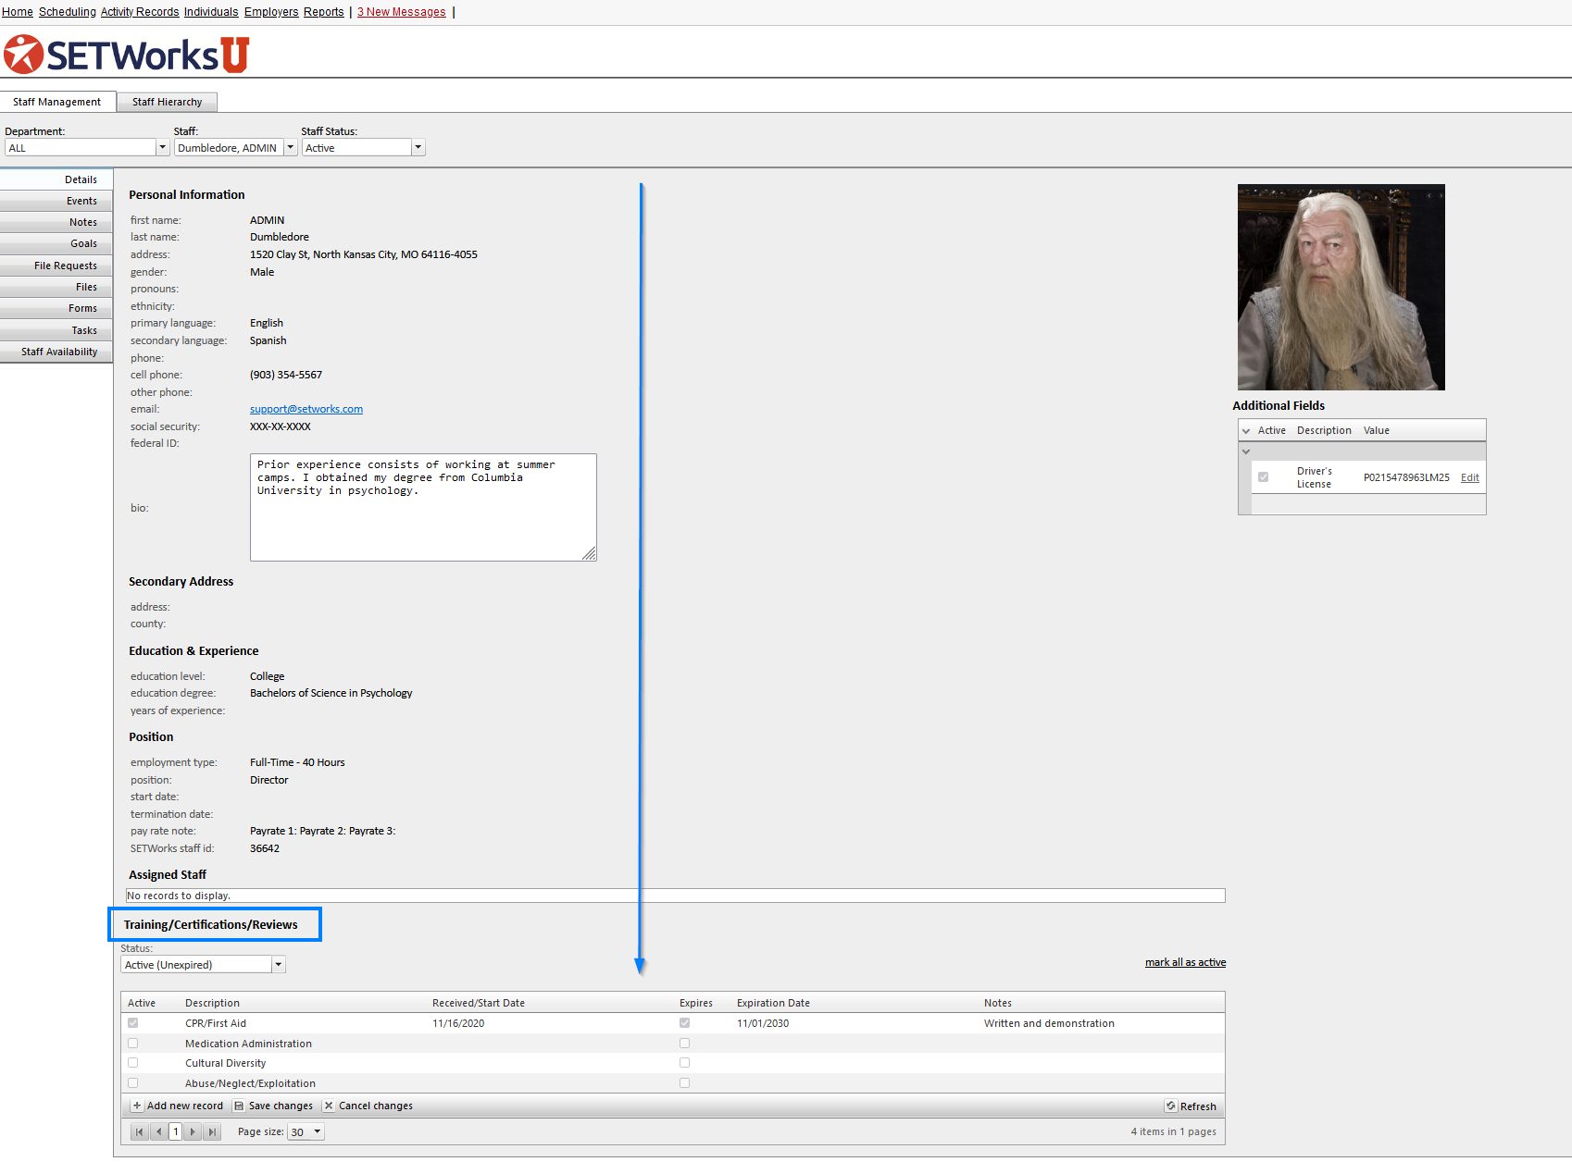The height and width of the screenshot is (1174, 1572).
Task: Click Edit for Driver's License field
Action: pyautogui.click(x=1470, y=477)
